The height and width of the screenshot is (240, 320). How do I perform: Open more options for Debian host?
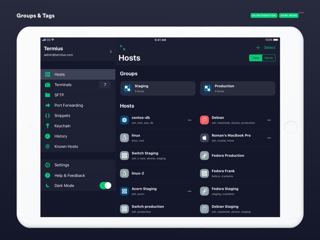[269, 120]
